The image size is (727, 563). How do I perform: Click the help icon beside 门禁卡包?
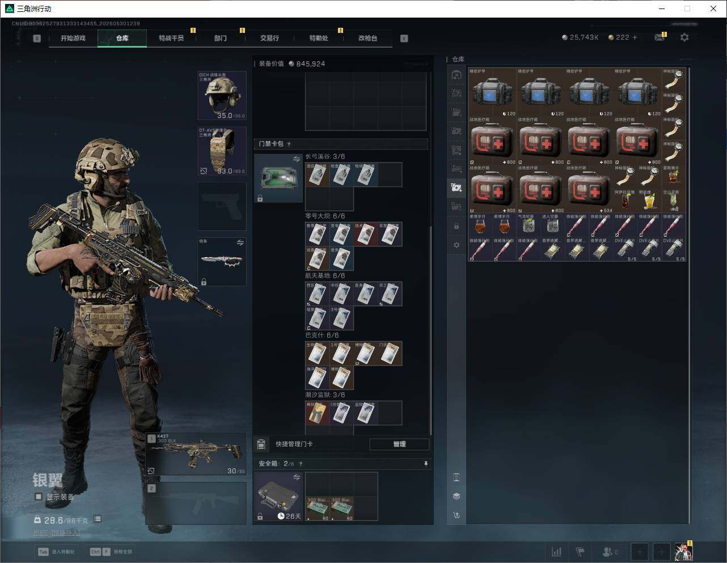click(x=289, y=144)
